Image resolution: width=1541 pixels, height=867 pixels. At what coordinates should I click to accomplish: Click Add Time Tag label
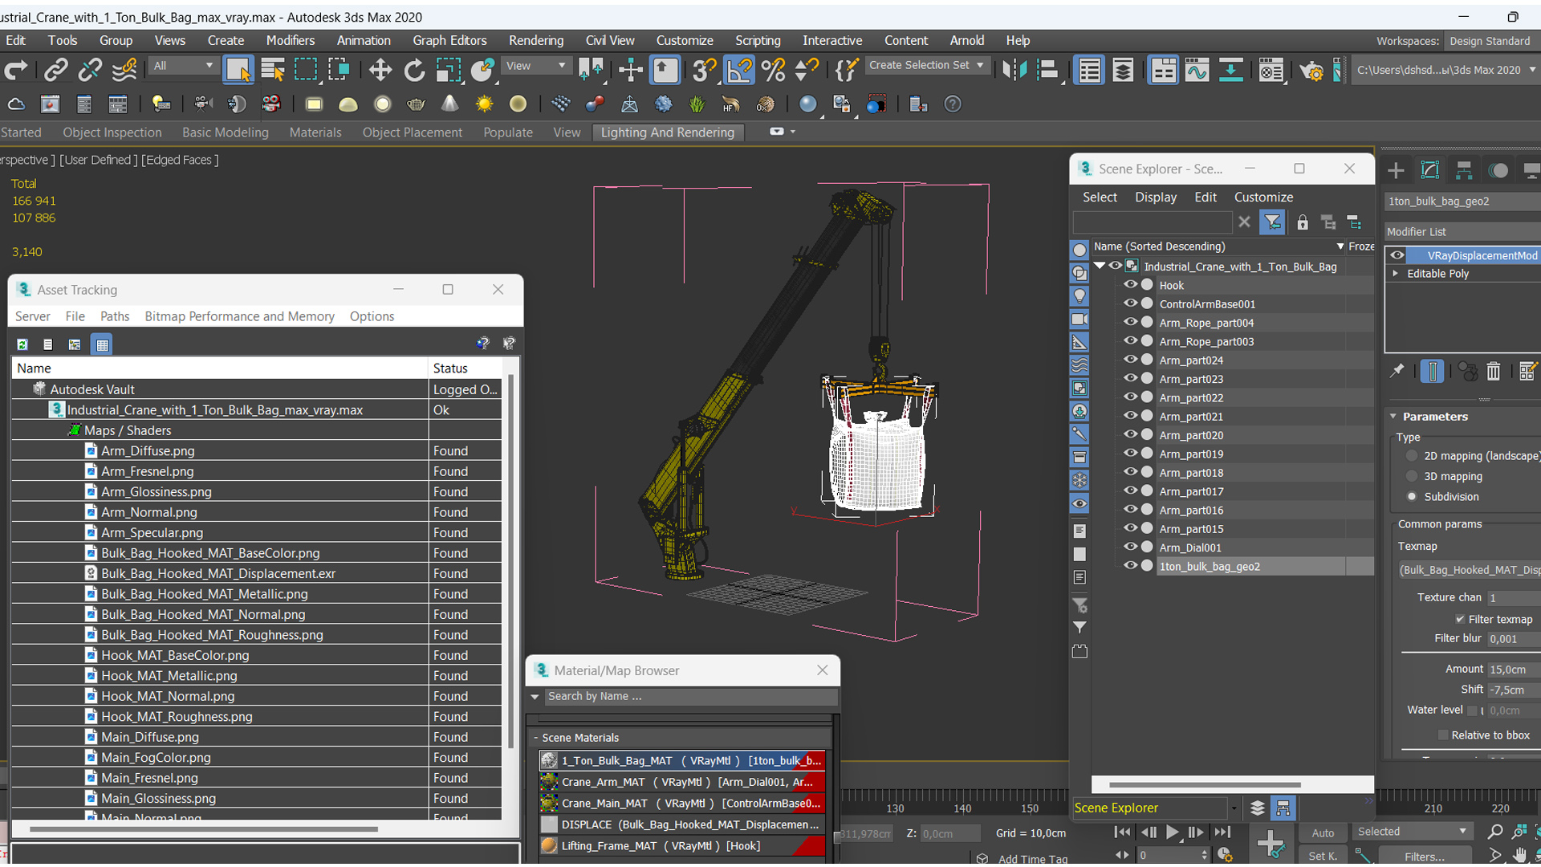(x=1032, y=858)
